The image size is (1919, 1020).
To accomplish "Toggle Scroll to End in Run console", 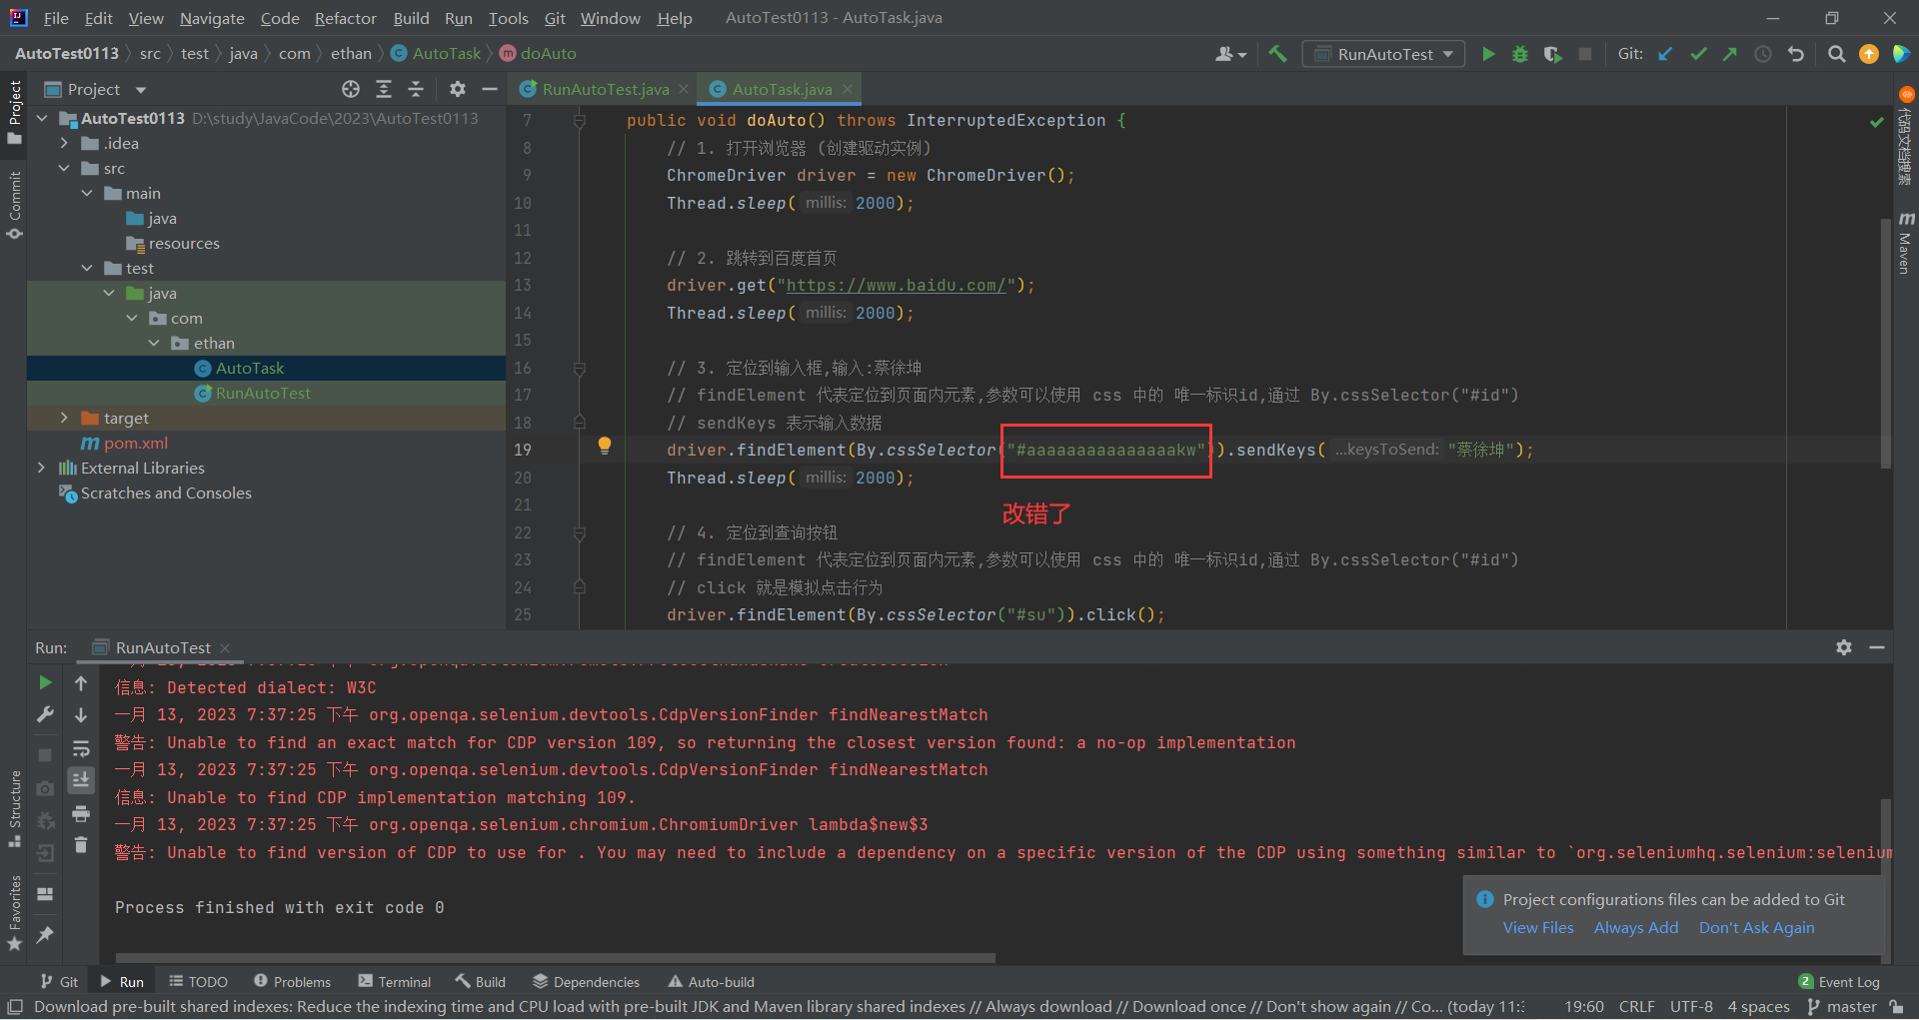I will point(81,780).
